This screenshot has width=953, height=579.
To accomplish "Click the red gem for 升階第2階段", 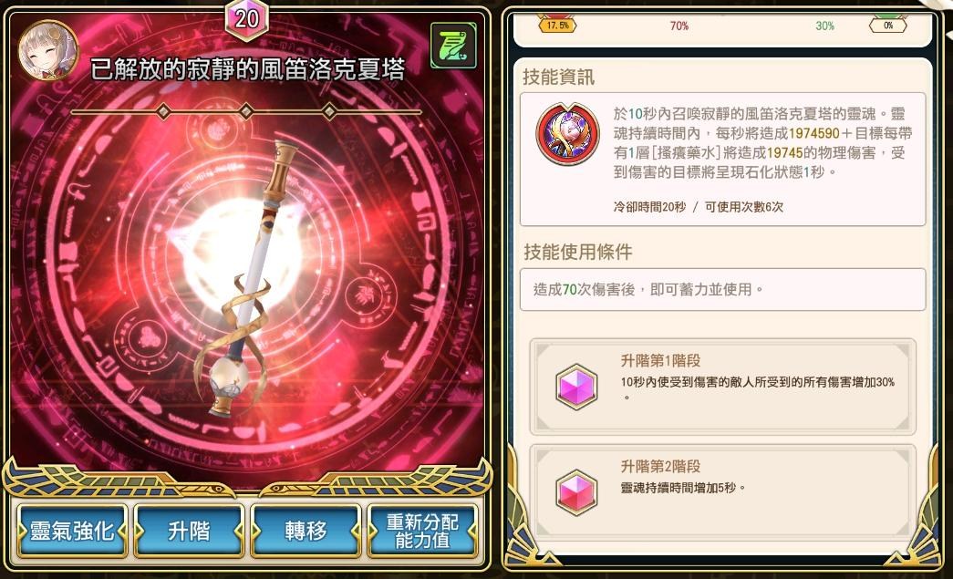I will point(576,492).
